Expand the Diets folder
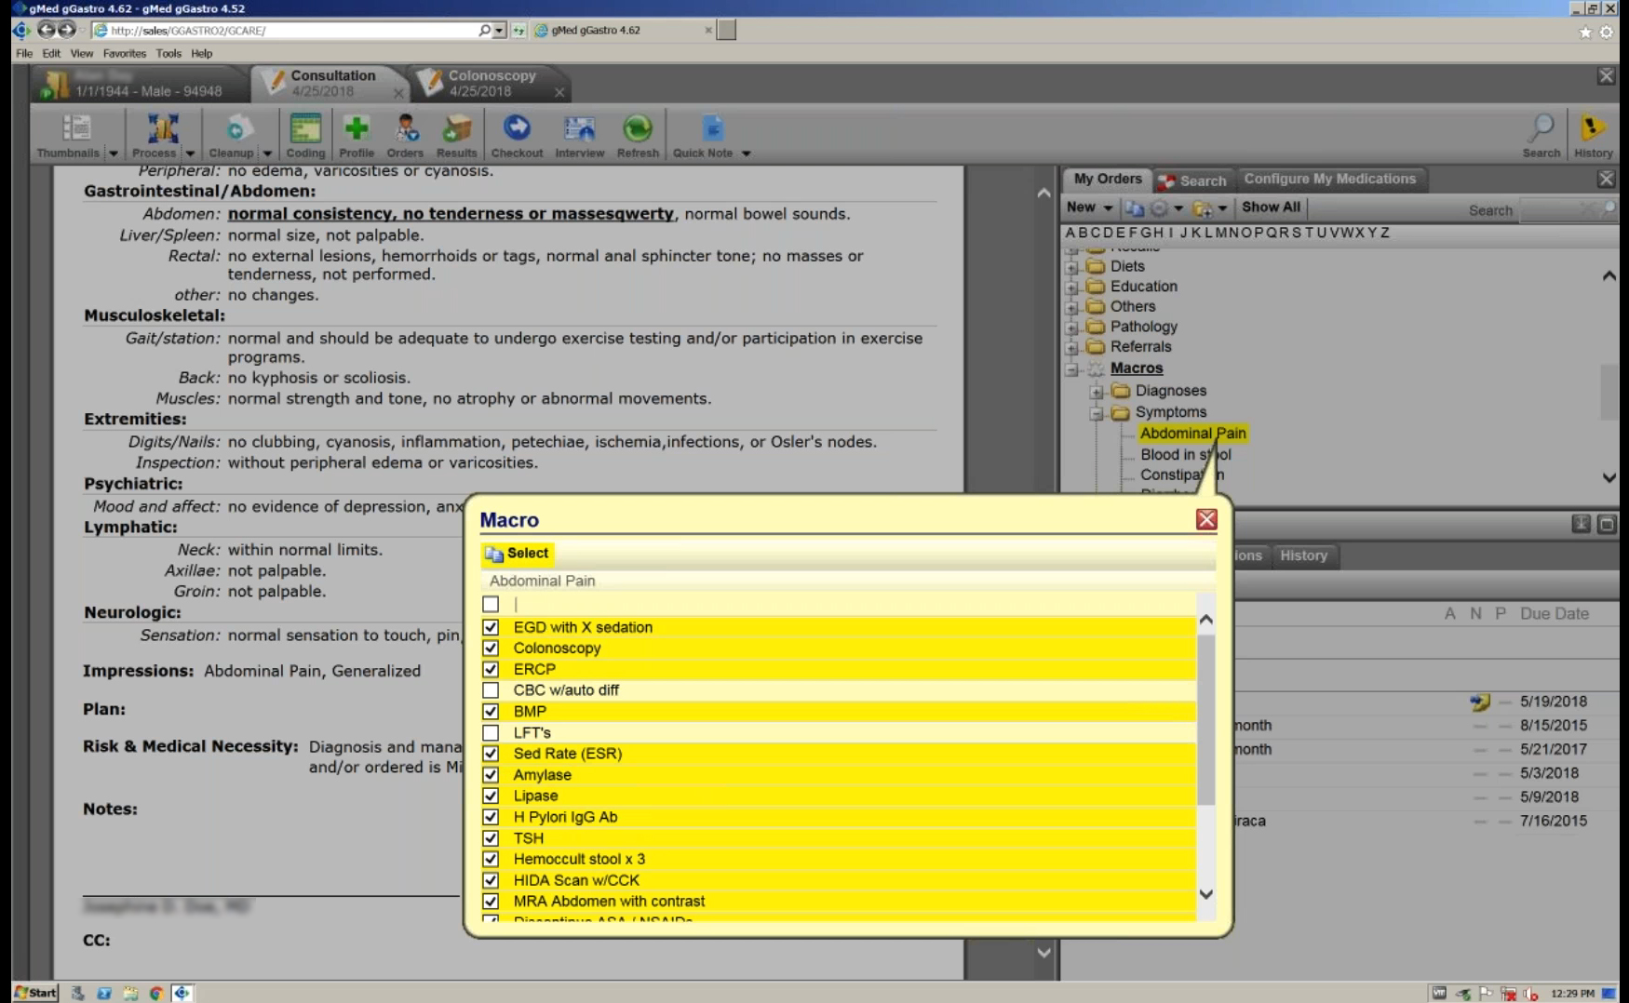 pos(1071,267)
